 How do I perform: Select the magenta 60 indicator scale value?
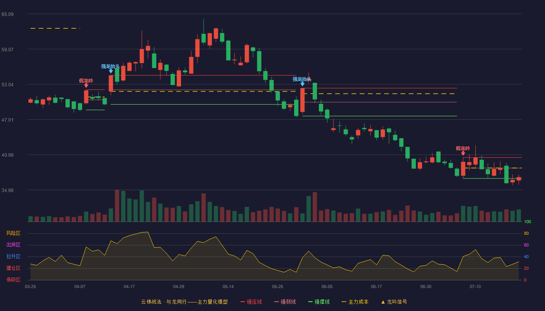pyautogui.click(x=526, y=245)
